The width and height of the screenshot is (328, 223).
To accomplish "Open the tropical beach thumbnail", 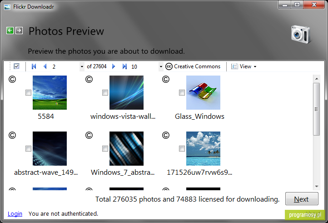I will tap(203, 148).
